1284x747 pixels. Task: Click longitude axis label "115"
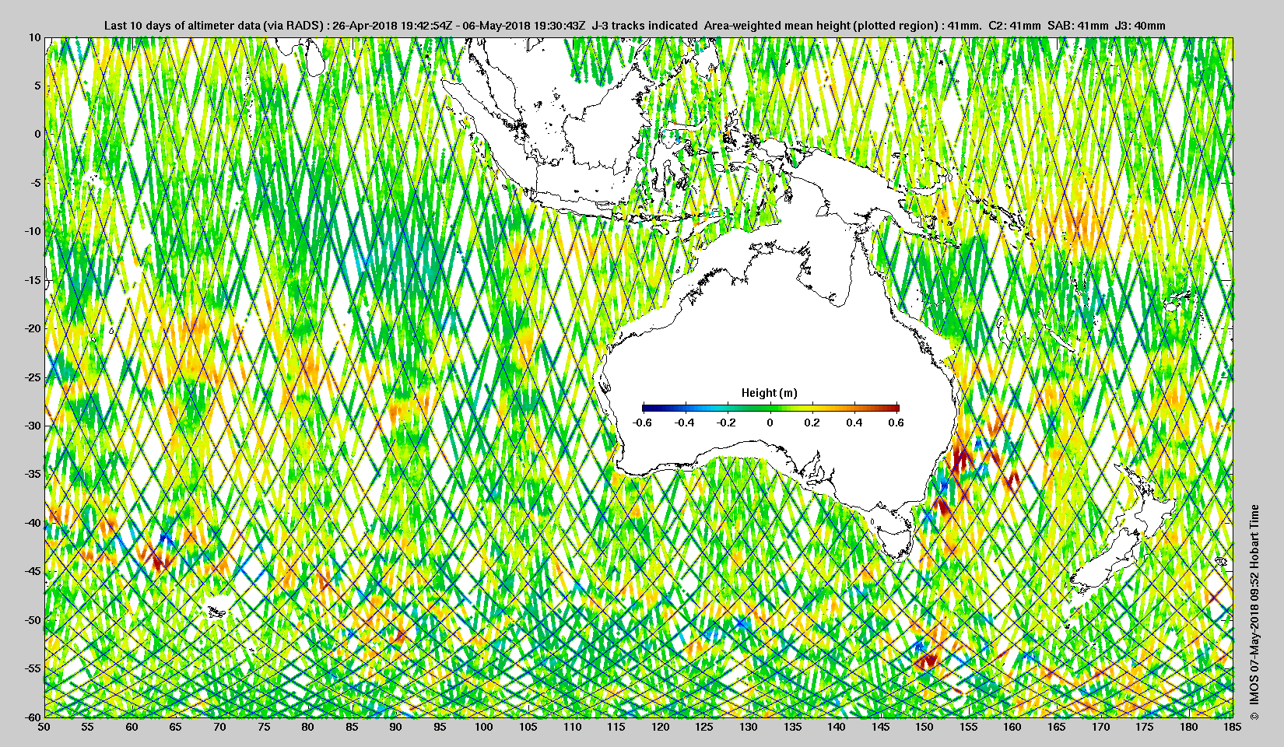[616, 727]
